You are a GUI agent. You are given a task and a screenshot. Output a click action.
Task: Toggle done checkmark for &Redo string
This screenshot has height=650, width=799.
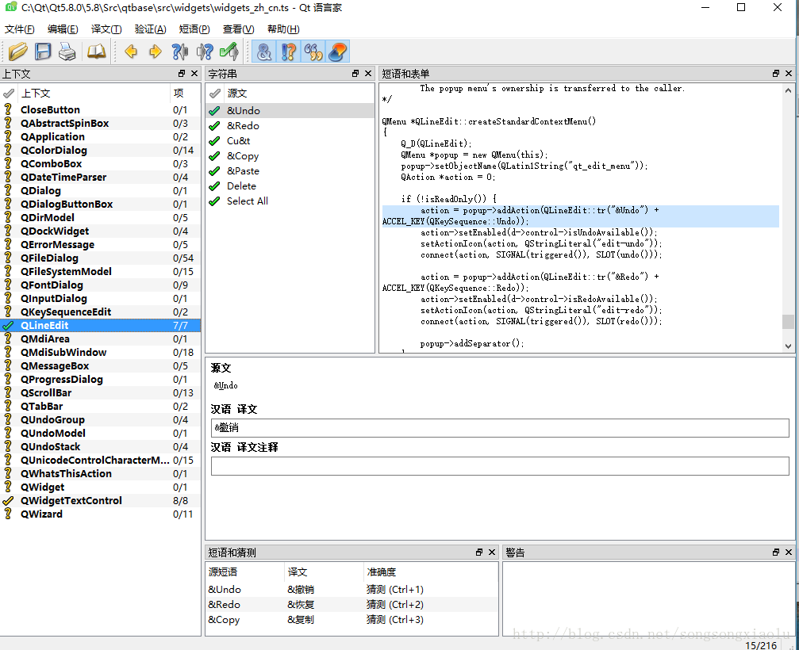[214, 126]
